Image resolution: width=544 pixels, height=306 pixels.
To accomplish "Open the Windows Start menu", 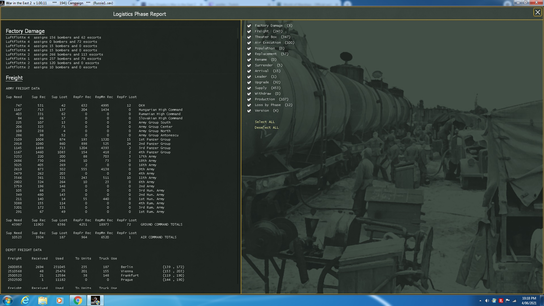I will coord(8,300).
